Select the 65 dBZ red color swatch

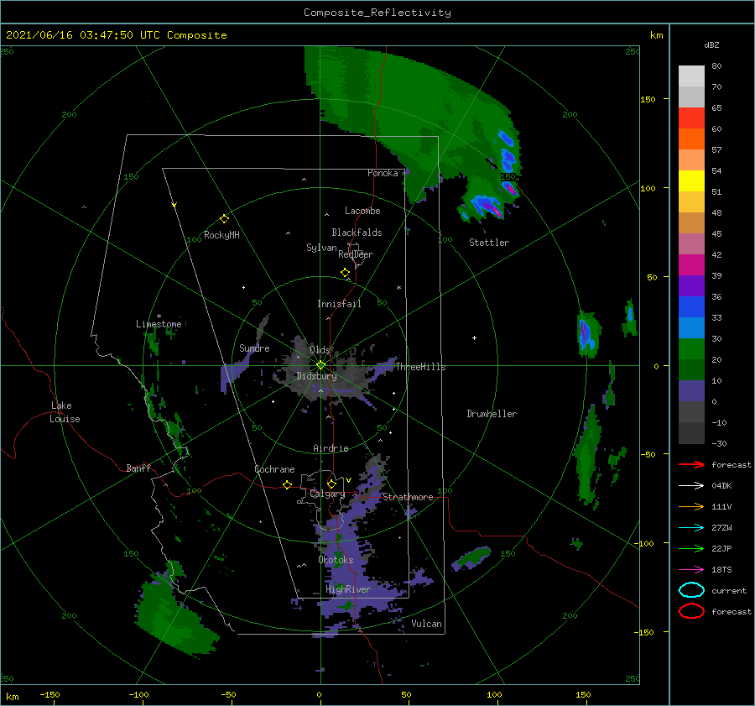pyautogui.click(x=691, y=118)
